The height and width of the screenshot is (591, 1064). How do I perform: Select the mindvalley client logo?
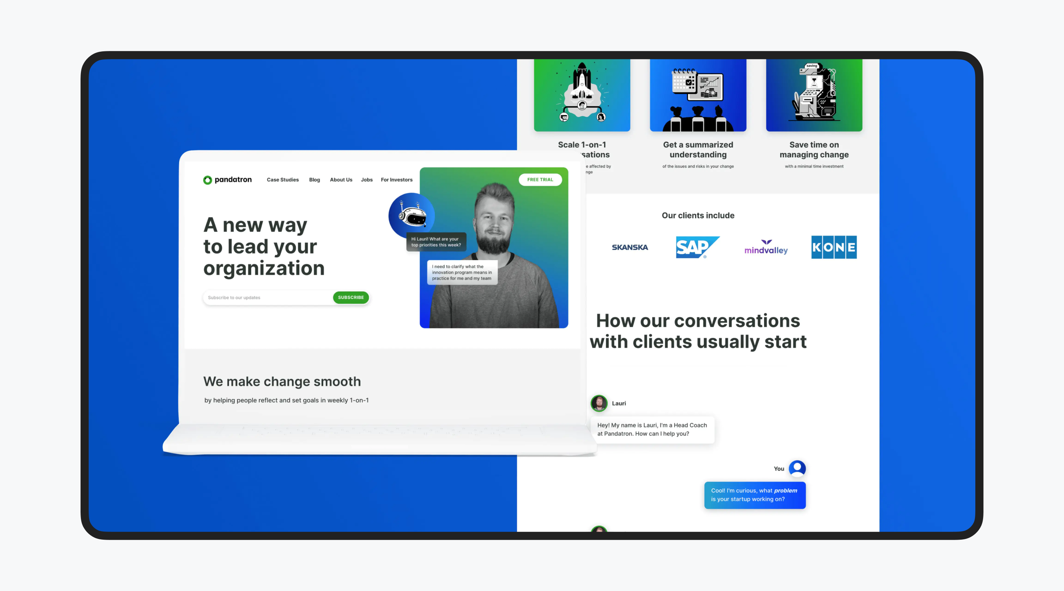pyautogui.click(x=766, y=248)
